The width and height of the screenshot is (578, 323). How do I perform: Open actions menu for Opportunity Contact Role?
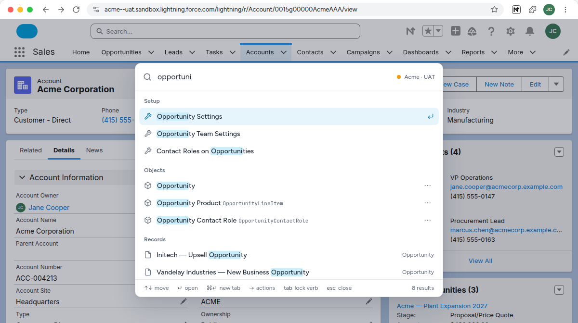point(427,220)
